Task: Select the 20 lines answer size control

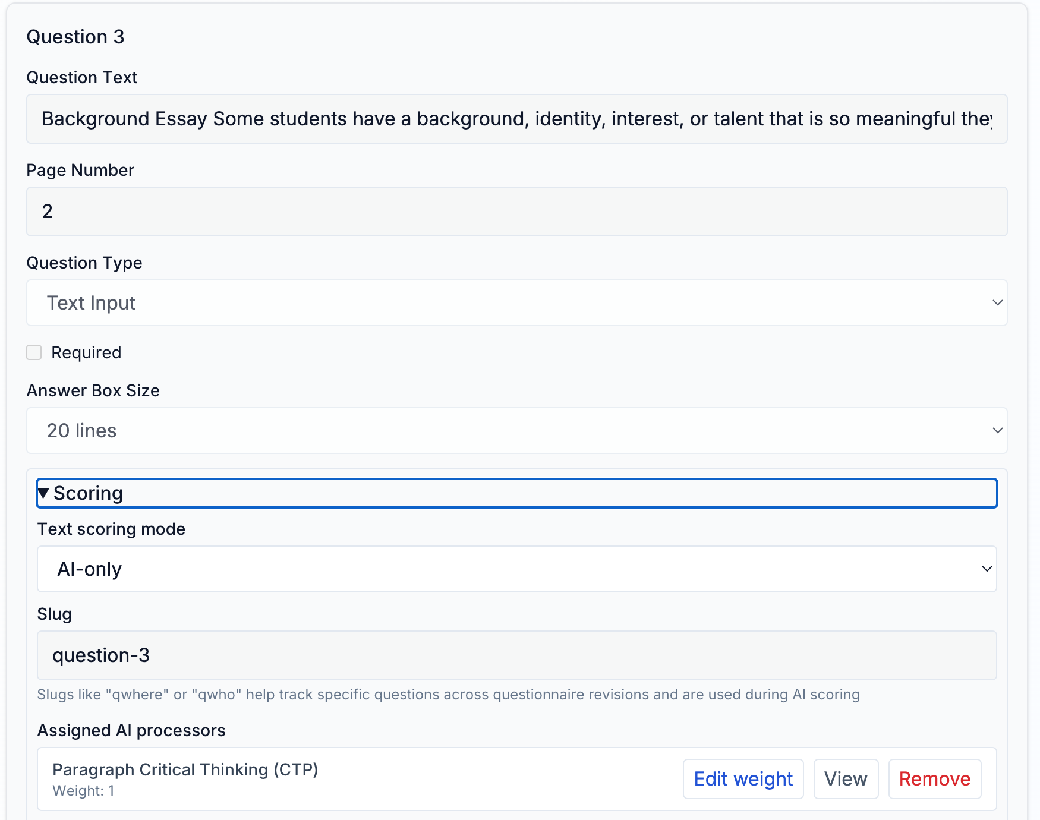Action: tap(517, 431)
